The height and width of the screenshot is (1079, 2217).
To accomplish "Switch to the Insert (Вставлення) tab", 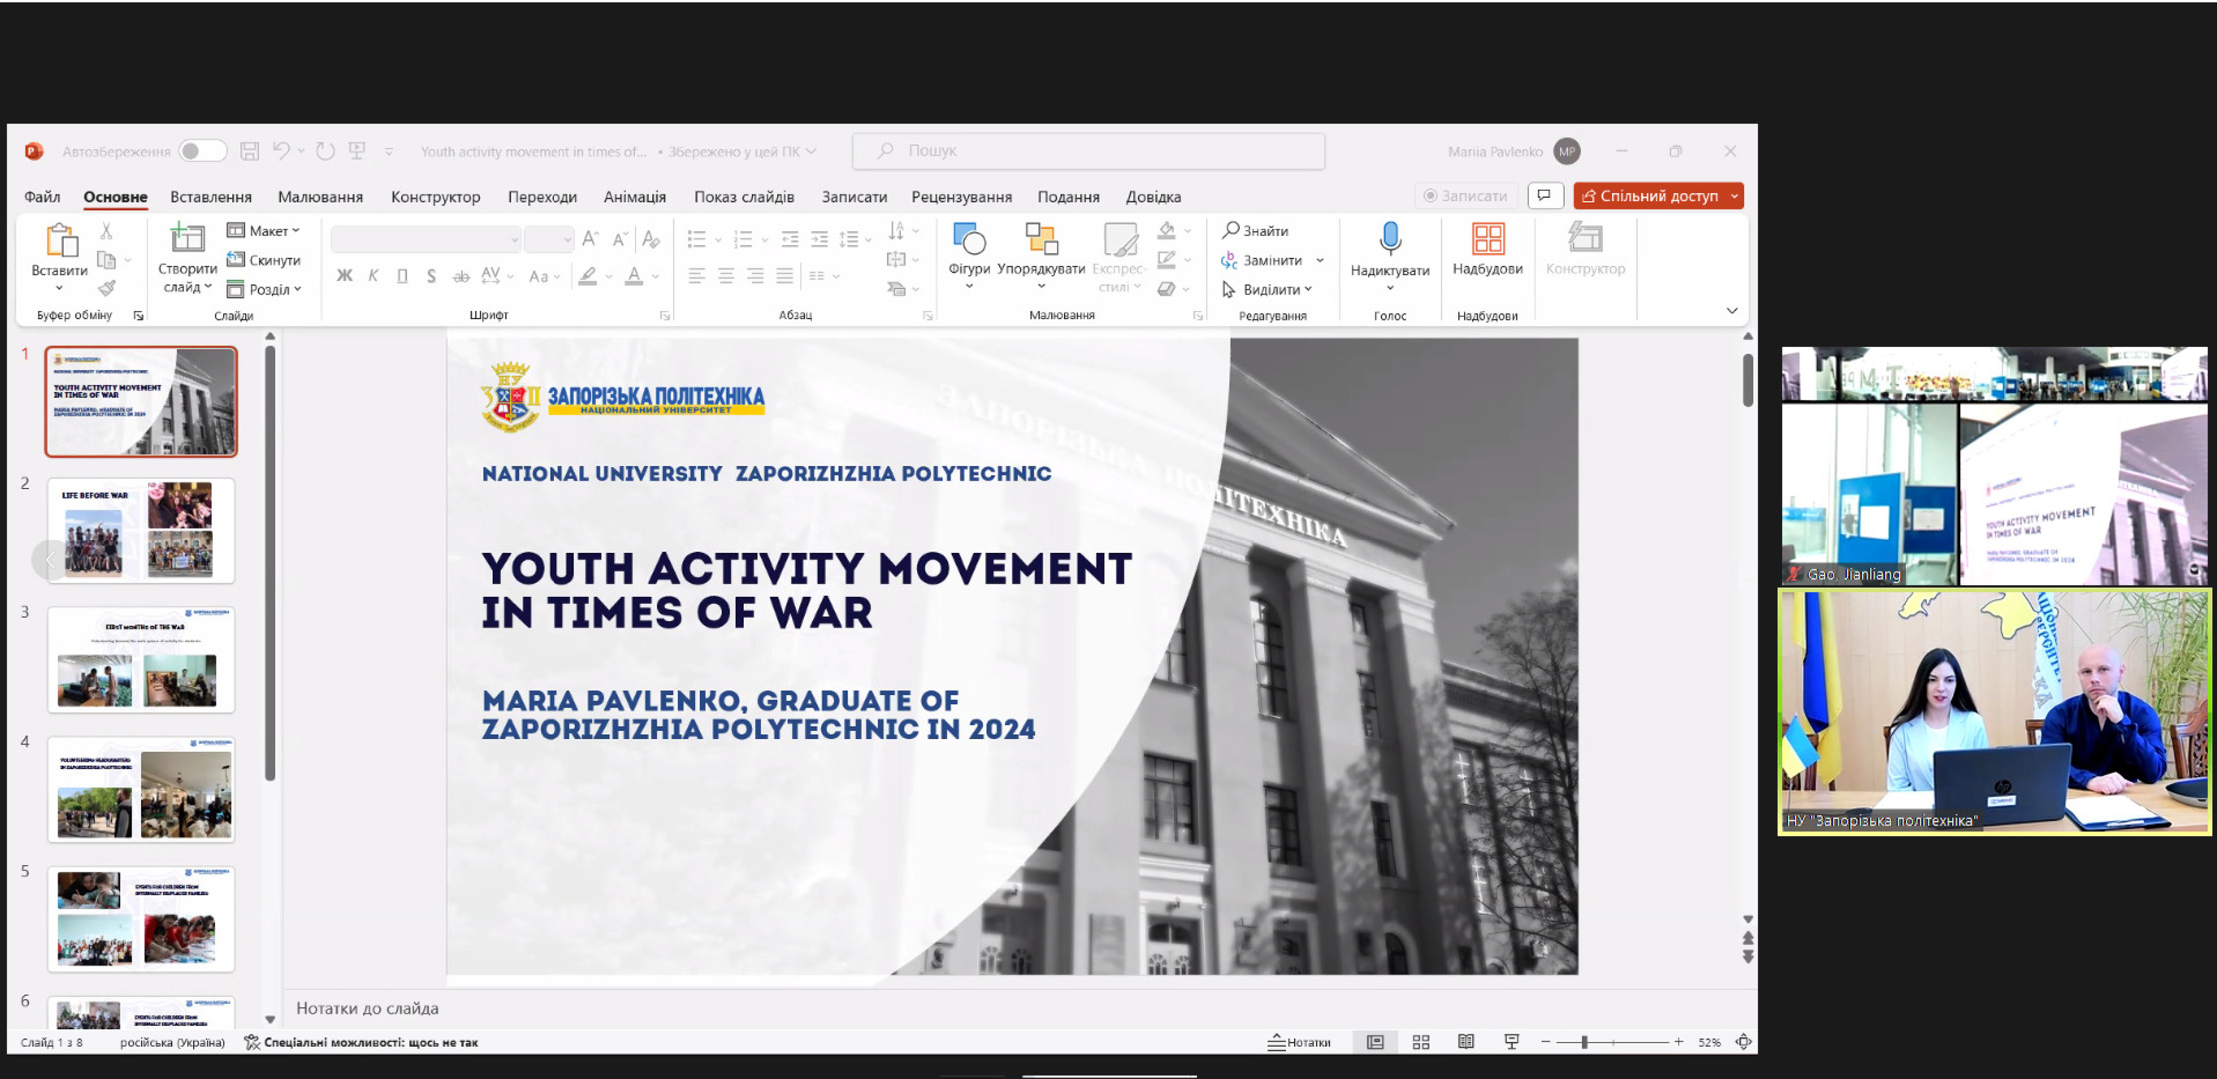I will pyautogui.click(x=210, y=197).
